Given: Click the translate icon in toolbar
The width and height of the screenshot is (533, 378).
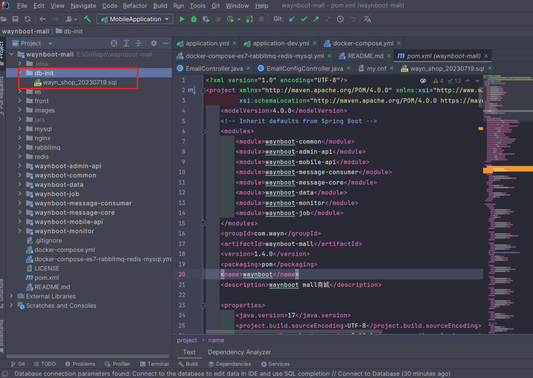Looking at the screenshot, I should [x=368, y=19].
